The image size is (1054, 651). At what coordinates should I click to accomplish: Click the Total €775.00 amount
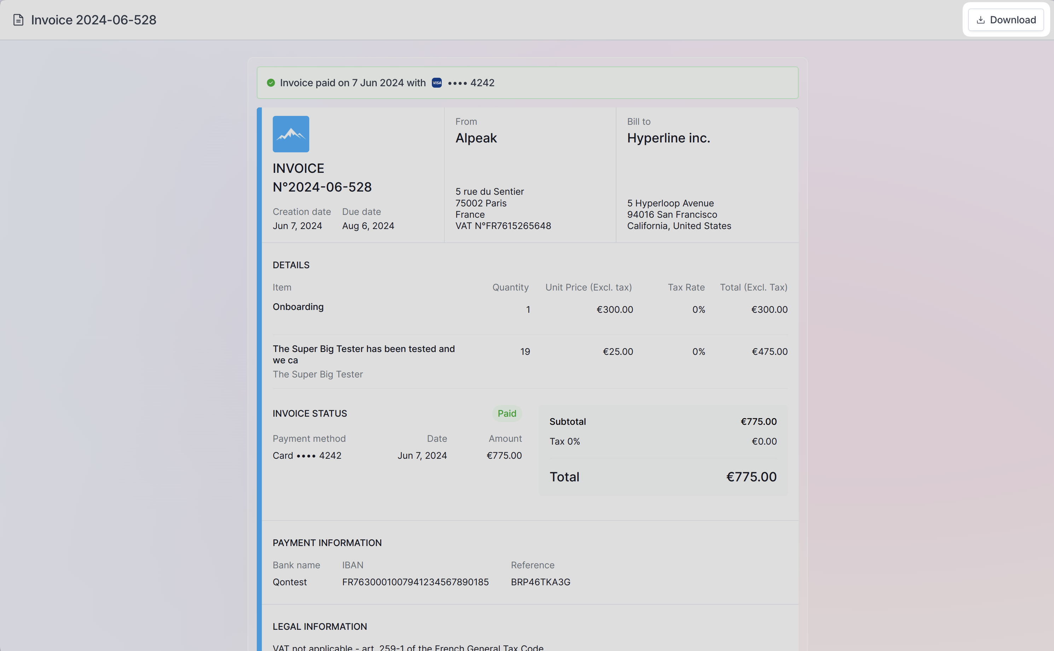[x=751, y=477]
